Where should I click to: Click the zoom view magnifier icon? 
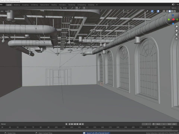[x=176, y=26]
